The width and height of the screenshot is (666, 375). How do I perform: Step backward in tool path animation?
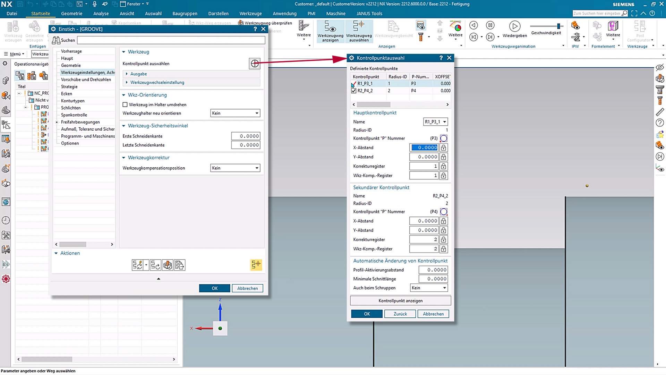(x=473, y=25)
